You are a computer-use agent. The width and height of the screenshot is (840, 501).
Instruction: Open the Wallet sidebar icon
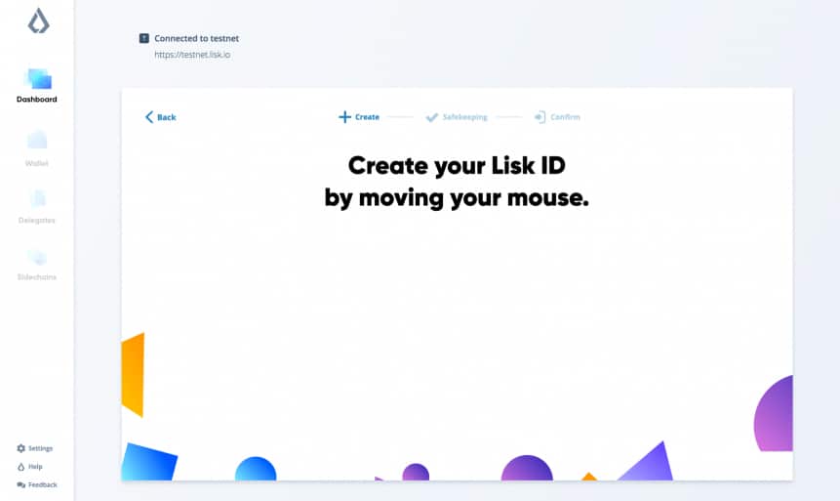[36, 140]
